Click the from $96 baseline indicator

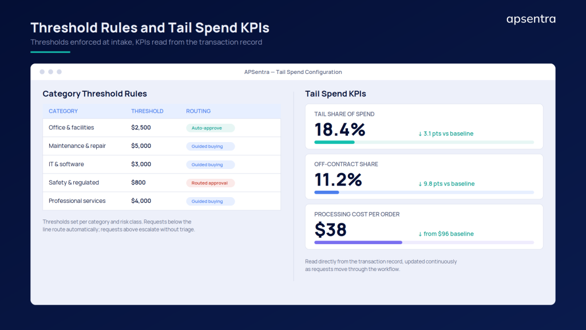click(x=446, y=234)
